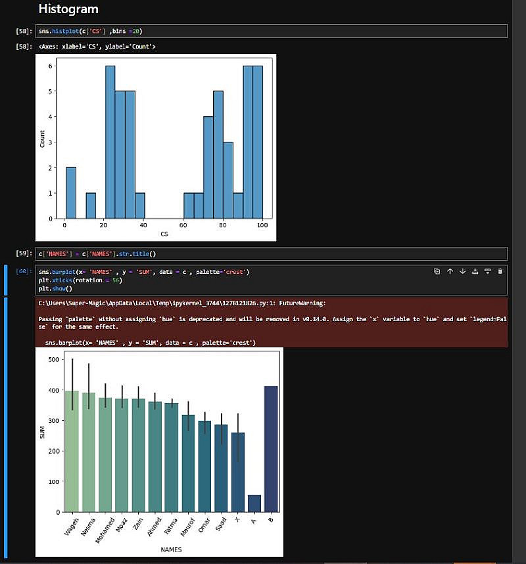The height and width of the screenshot is (564, 526).
Task: Click the CS x-axis label in histogram
Action: 164,234
